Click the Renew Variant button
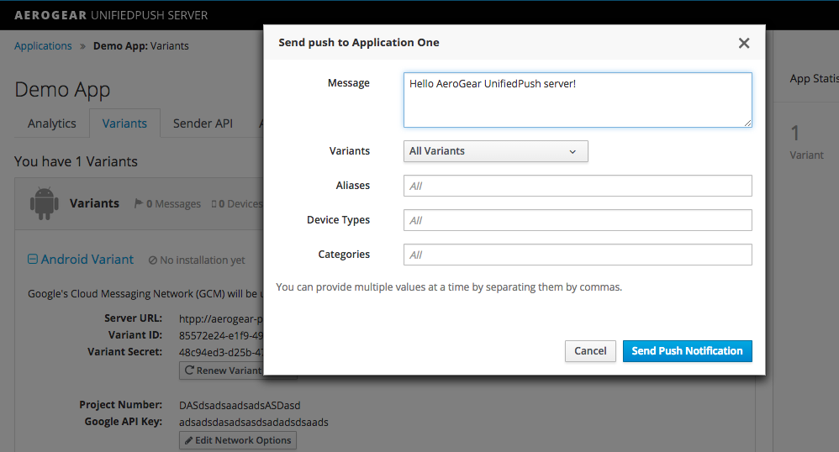The height and width of the screenshot is (452, 839). pyautogui.click(x=222, y=371)
